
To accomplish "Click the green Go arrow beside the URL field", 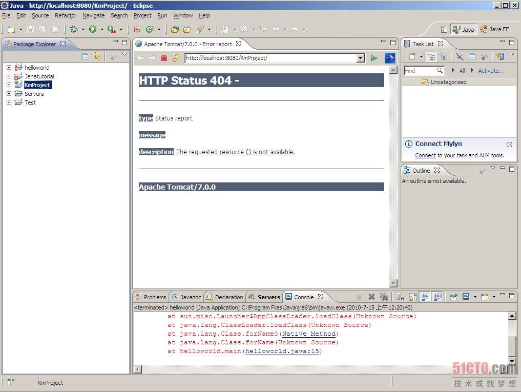I will point(374,58).
